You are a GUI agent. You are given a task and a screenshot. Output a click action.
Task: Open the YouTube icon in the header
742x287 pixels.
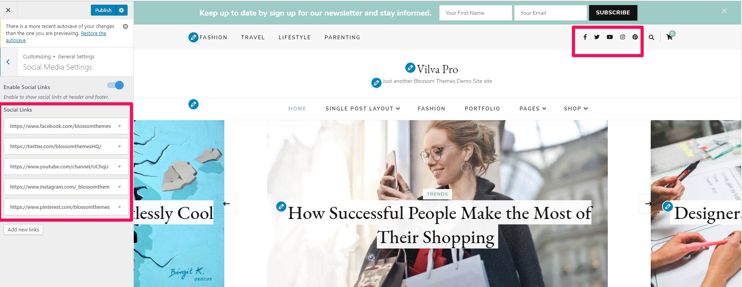(x=610, y=37)
